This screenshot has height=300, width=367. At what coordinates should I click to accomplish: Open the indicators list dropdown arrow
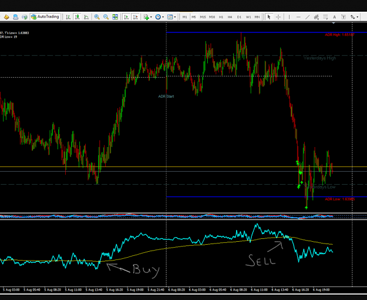(151, 17)
